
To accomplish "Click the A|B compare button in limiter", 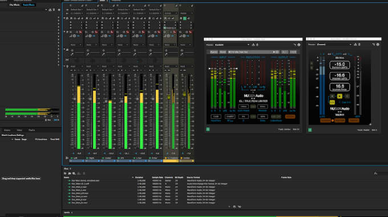I will click(285, 52).
